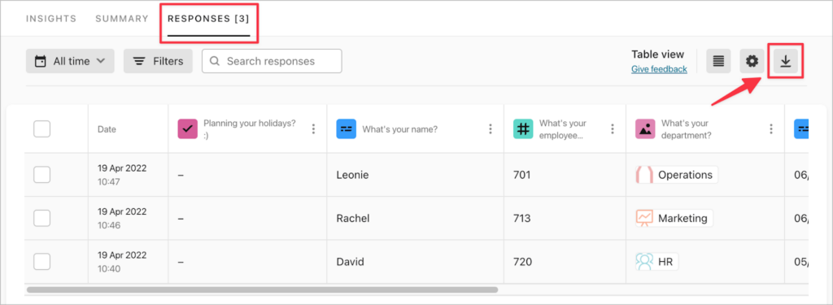Tick the select-all checkbox in header row
Image resolution: width=833 pixels, height=305 pixels.
[x=42, y=129]
